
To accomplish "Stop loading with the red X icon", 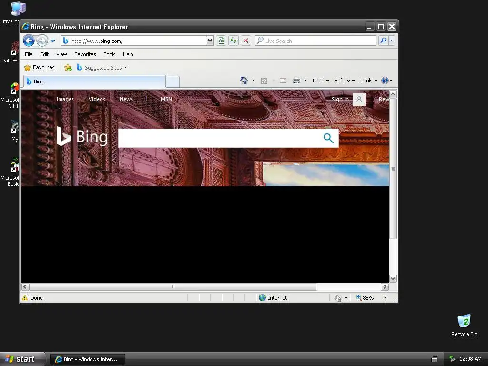I will [x=245, y=41].
